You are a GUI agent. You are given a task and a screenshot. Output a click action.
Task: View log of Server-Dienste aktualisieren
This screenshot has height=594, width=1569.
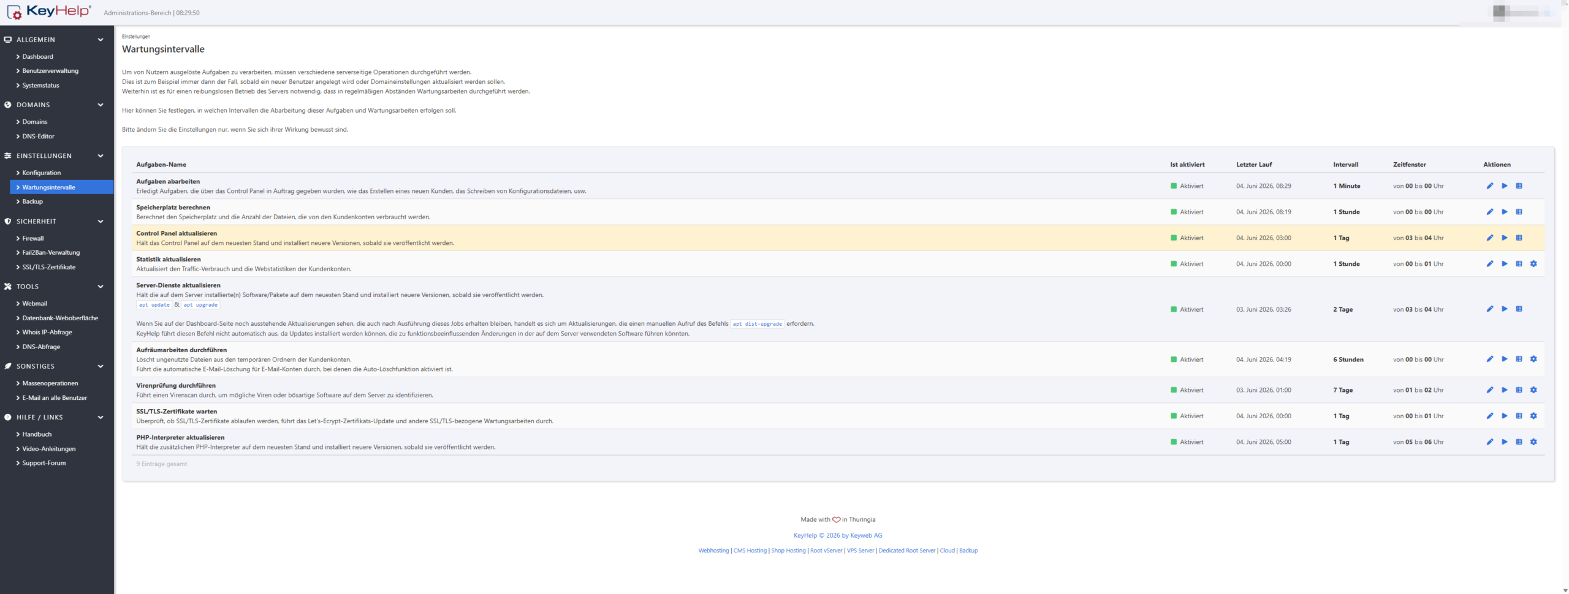coord(1519,309)
